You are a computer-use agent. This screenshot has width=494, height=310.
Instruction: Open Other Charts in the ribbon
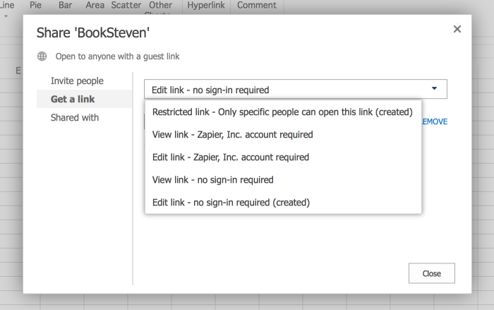click(x=160, y=7)
